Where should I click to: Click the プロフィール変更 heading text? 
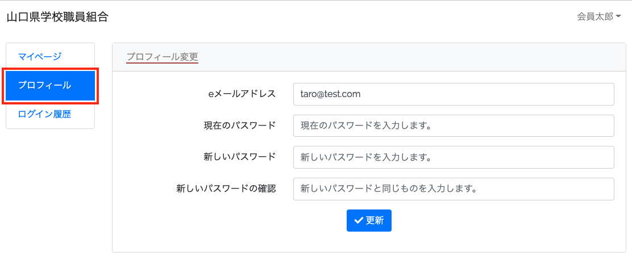click(162, 57)
